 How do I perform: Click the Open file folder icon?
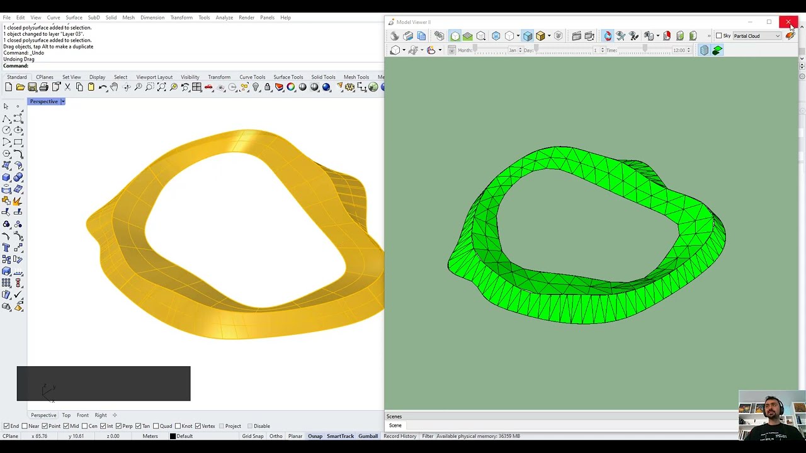20,87
